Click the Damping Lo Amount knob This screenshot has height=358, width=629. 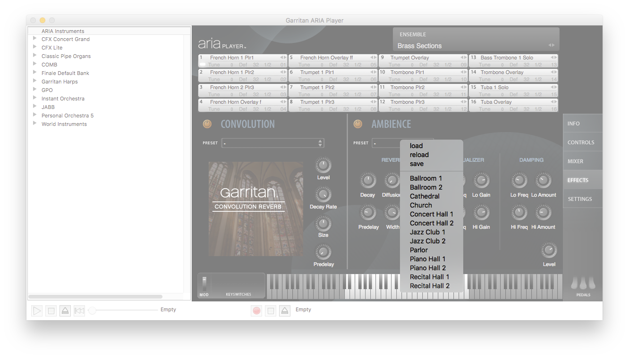[543, 180]
